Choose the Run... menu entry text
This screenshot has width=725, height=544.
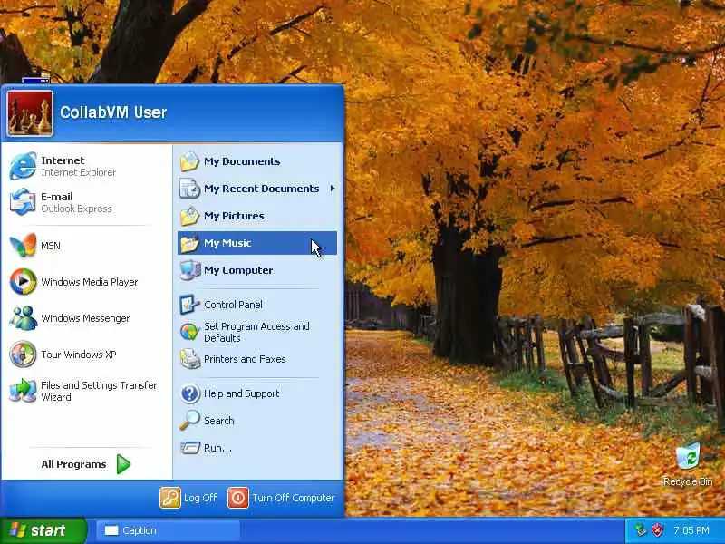click(217, 448)
